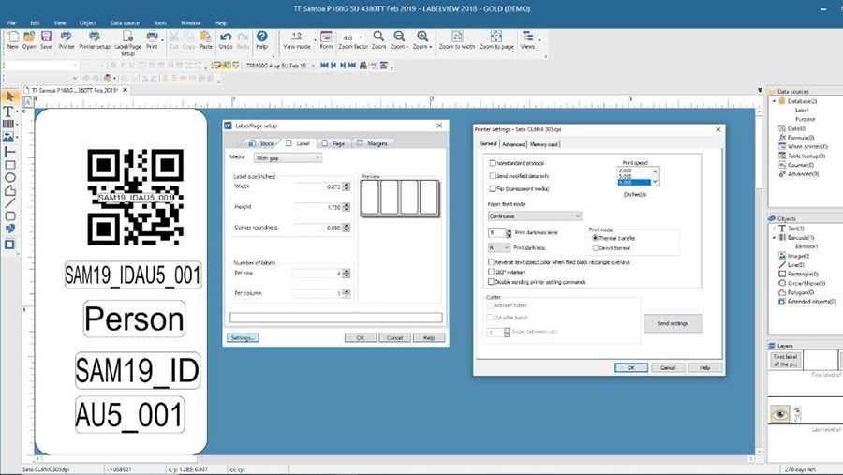Open the Data source menu
This screenshot has height=475, width=843.
click(x=125, y=23)
